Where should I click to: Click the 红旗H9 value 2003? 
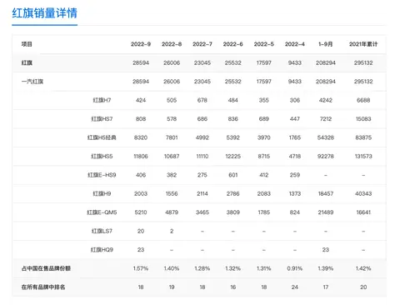tap(141, 193)
